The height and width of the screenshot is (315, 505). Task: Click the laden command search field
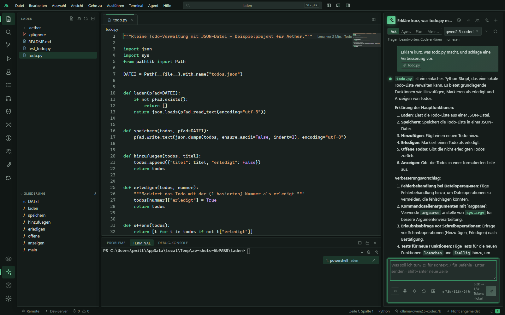[x=252, y=5]
